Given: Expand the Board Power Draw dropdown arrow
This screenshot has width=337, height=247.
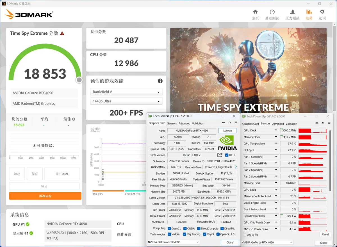Looking at the screenshot, I should pos(276,216).
